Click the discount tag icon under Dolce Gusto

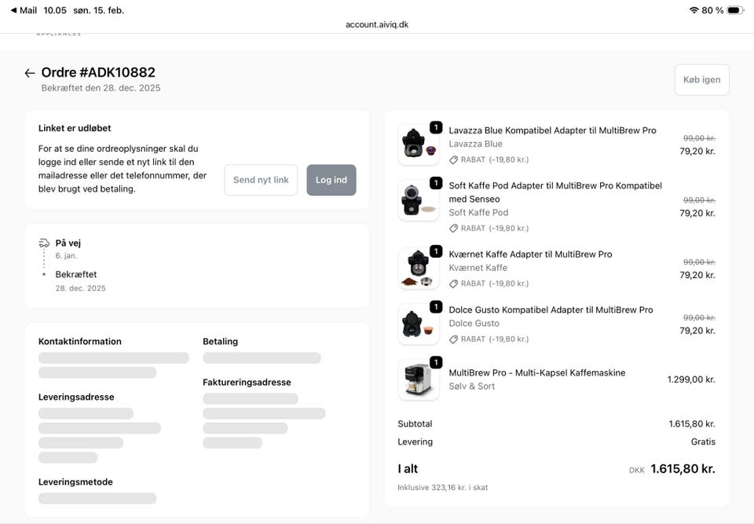[x=453, y=339]
